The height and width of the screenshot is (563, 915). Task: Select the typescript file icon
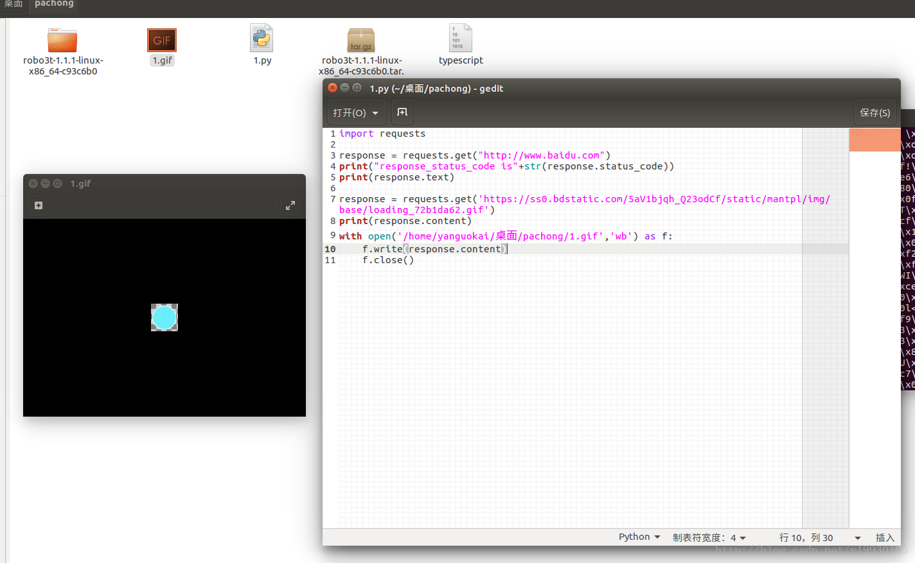pos(461,38)
